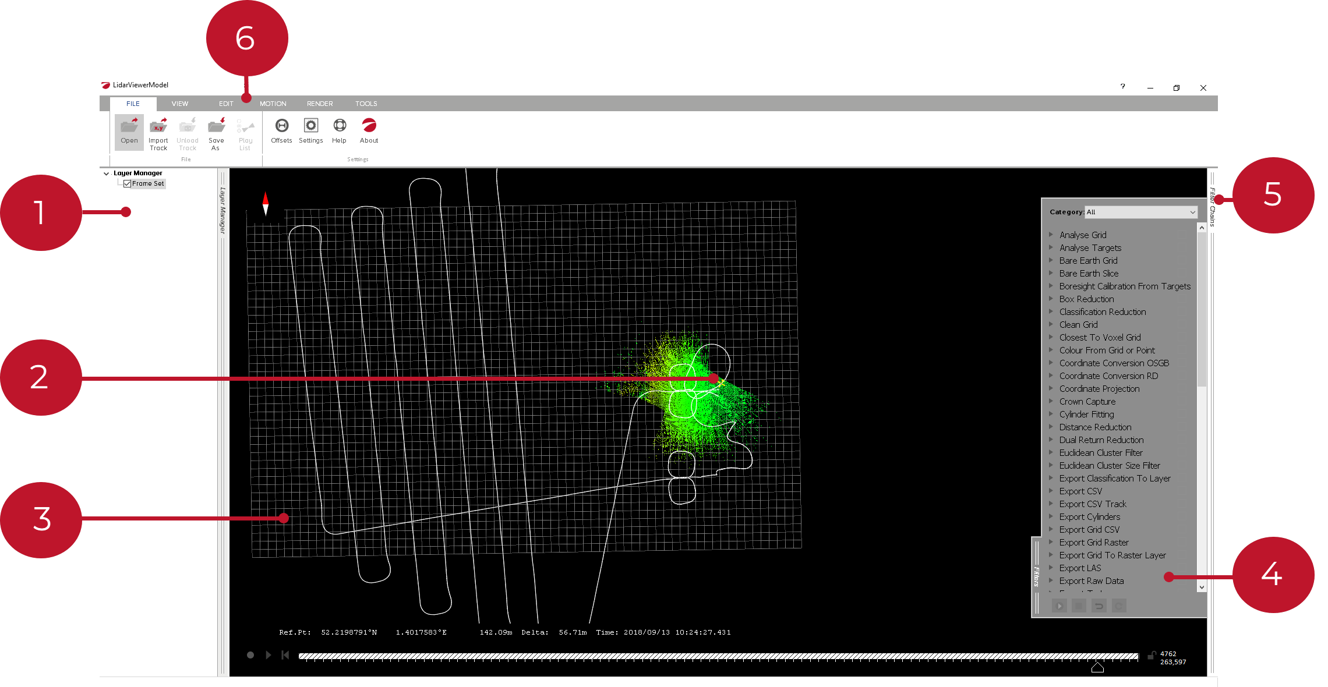
Task: Select the Crown Capture filter
Action: (1087, 401)
